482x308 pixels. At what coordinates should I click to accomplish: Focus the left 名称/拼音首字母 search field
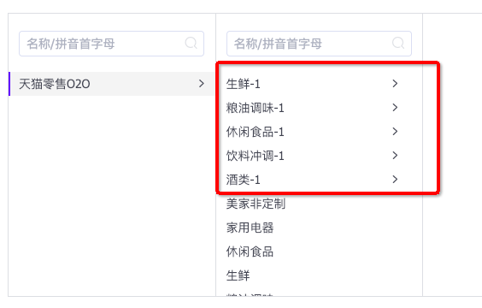111,44
